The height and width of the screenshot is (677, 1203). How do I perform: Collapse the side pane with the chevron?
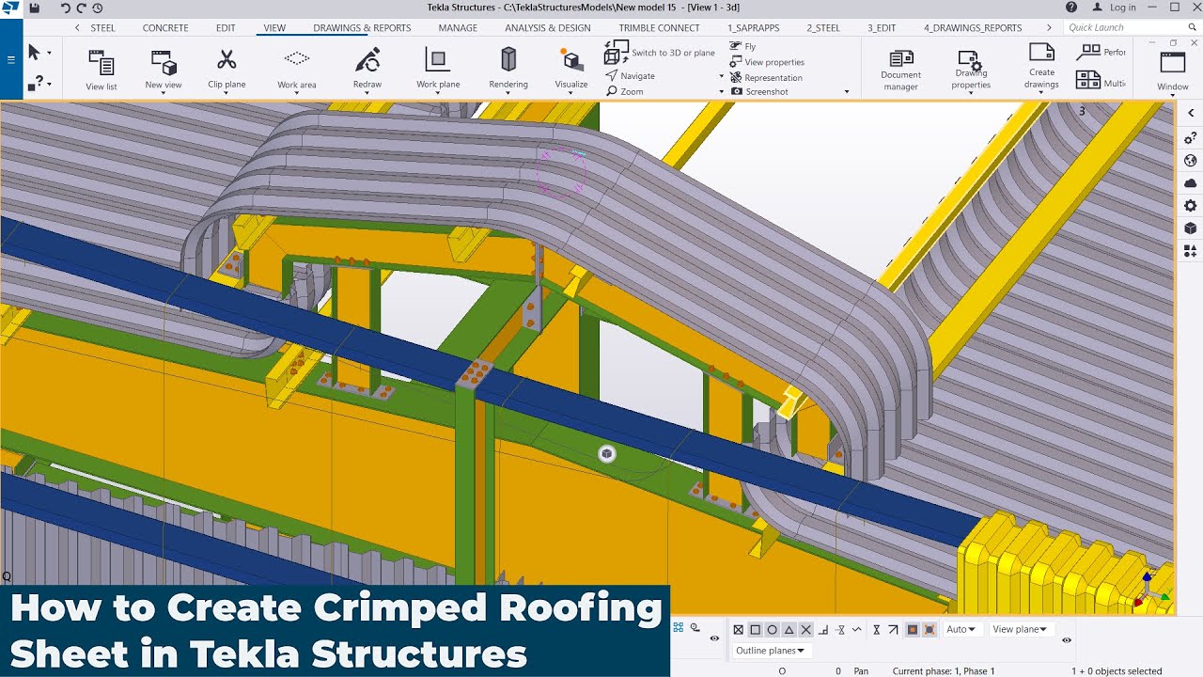(x=1191, y=113)
